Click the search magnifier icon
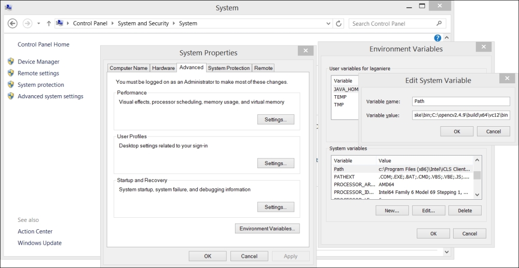 point(439,23)
